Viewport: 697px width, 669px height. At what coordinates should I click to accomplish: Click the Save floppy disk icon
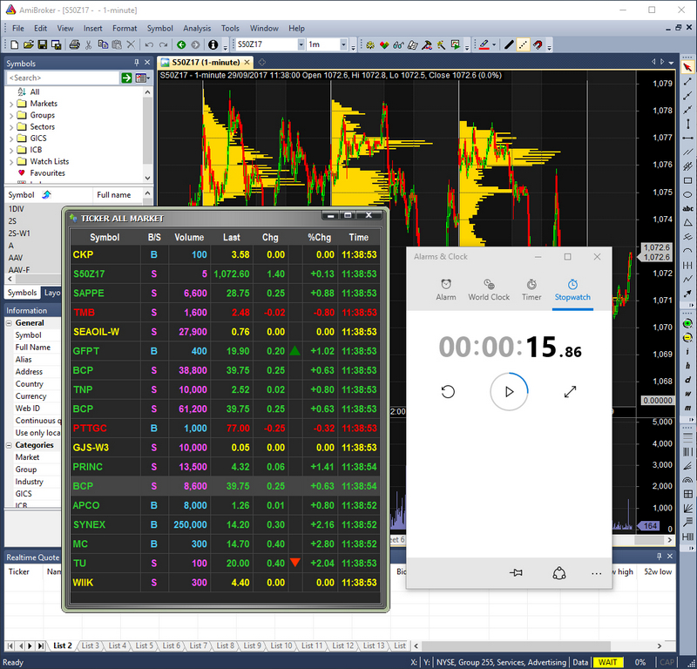tap(42, 44)
